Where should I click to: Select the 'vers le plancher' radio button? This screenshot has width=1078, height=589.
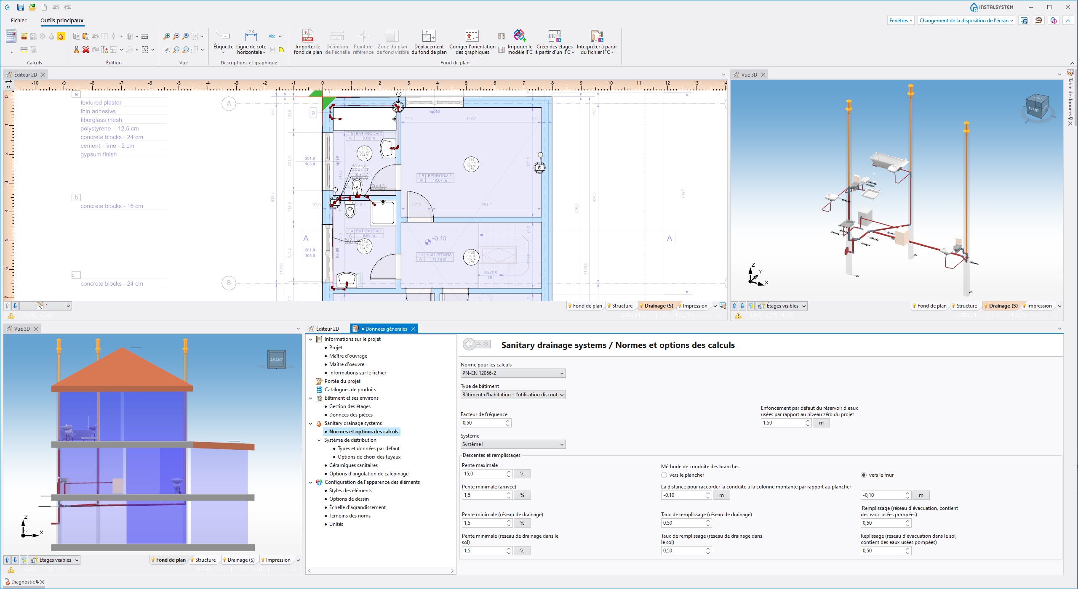664,475
